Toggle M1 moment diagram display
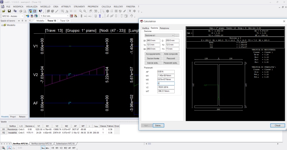 point(56,148)
